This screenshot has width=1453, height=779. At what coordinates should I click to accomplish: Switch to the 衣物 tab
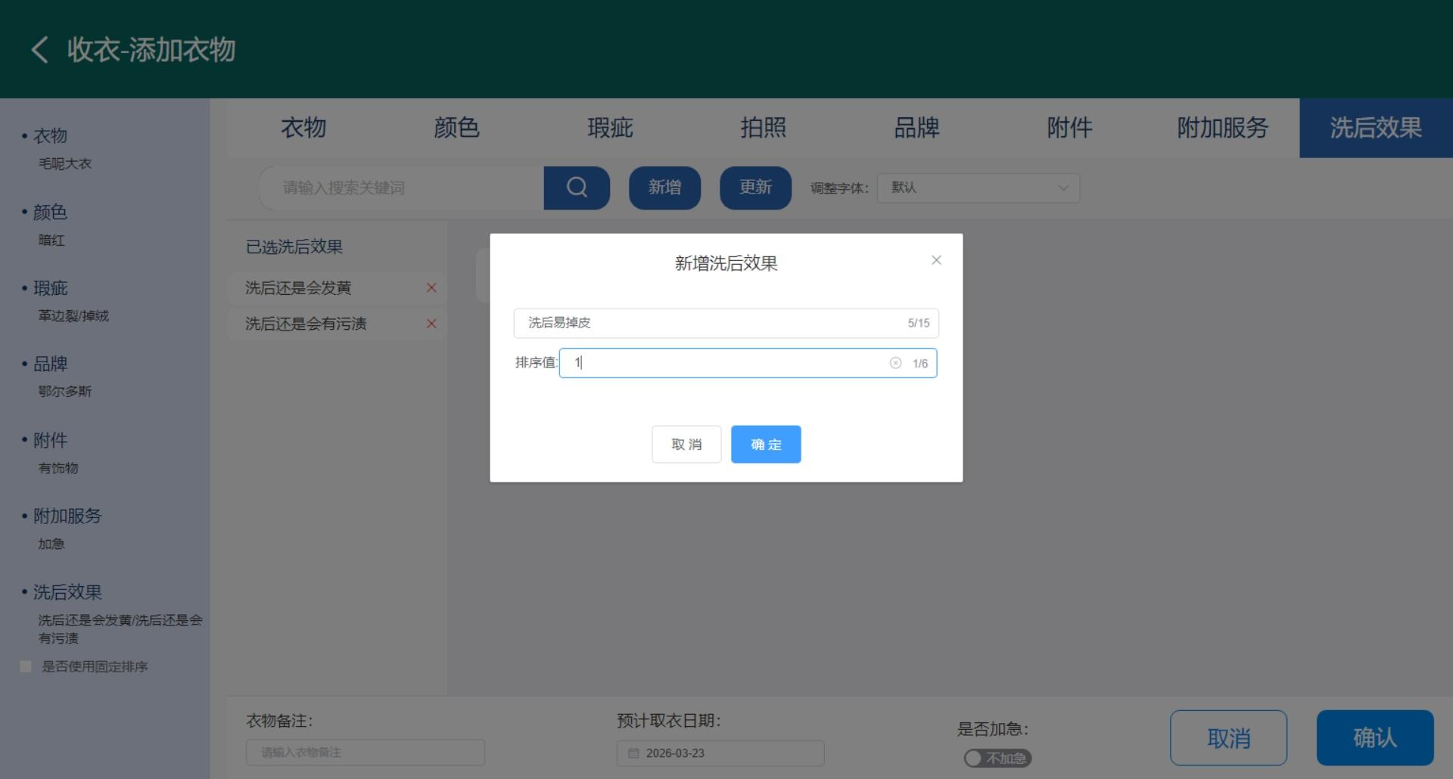point(303,128)
